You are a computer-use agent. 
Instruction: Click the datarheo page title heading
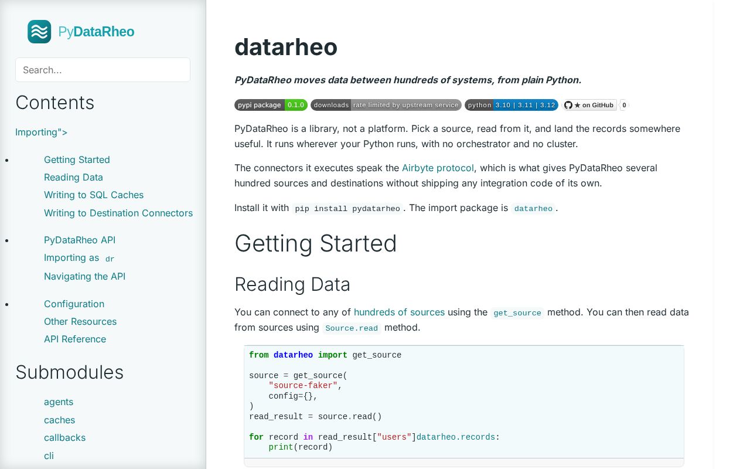[286, 47]
